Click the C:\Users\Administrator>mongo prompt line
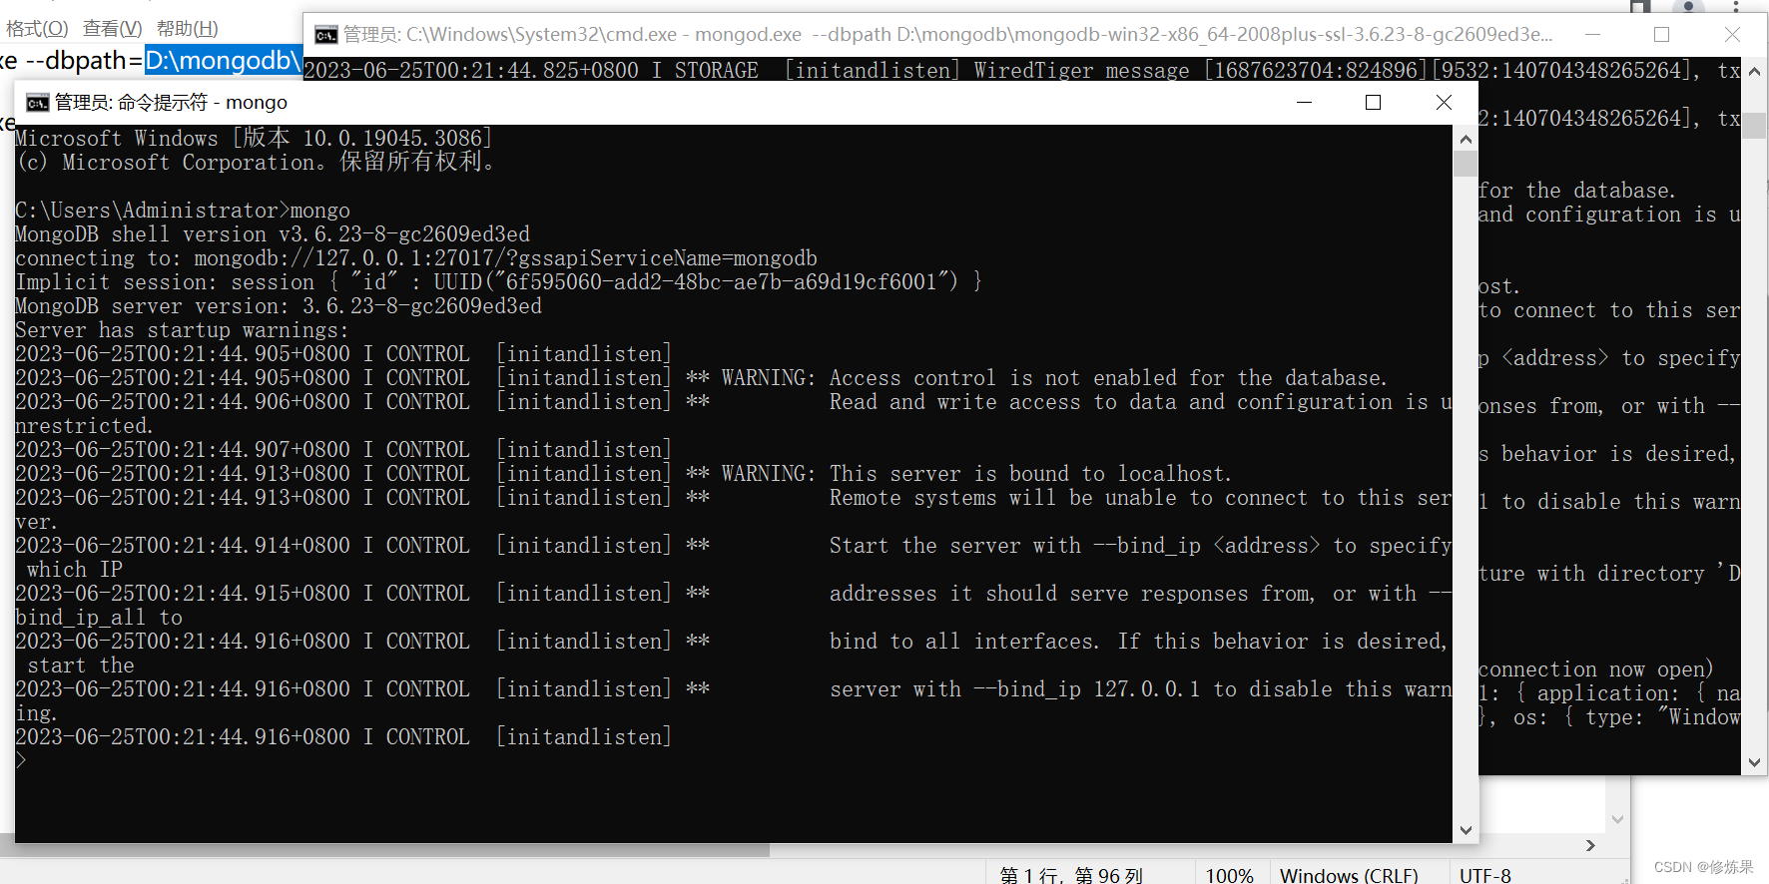1769x884 pixels. click(x=183, y=211)
